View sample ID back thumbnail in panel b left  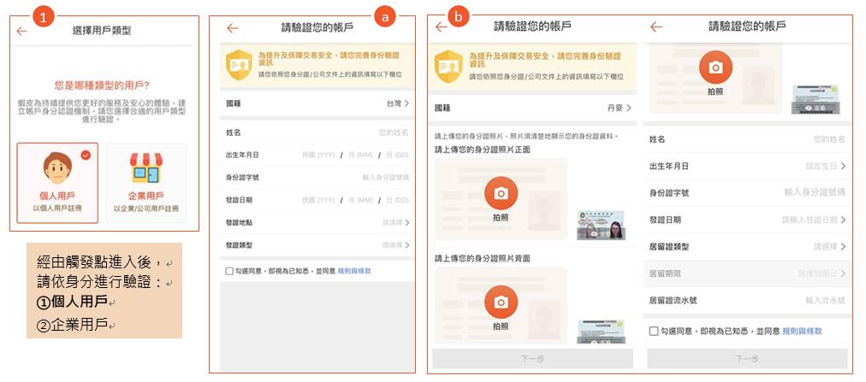pyautogui.click(x=601, y=332)
